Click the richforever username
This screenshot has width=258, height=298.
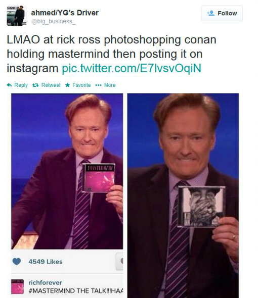(45, 283)
